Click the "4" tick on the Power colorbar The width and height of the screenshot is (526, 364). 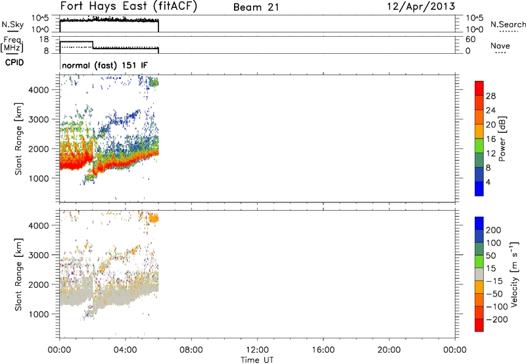click(x=488, y=182)
